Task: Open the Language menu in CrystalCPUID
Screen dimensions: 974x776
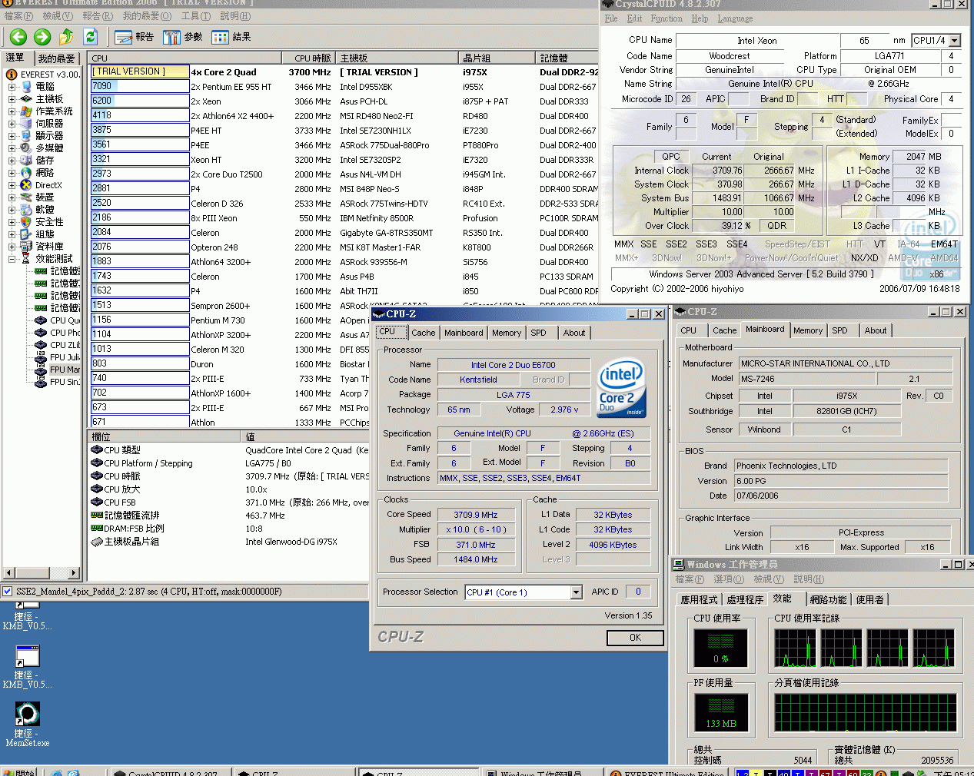Action: (x=735, y=18)
